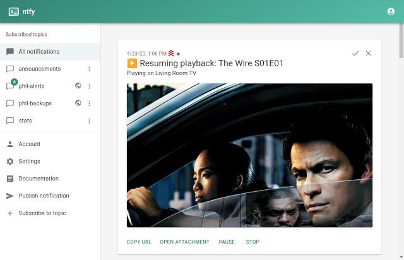Click the orange play emoji in notification title
Screen dimensions: 404x260
(132, 63)
